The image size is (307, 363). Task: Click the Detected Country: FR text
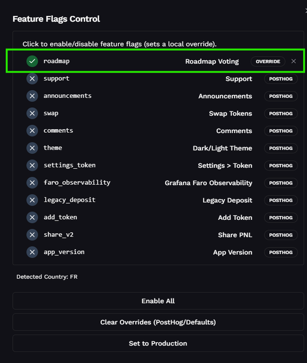point(47,277)
